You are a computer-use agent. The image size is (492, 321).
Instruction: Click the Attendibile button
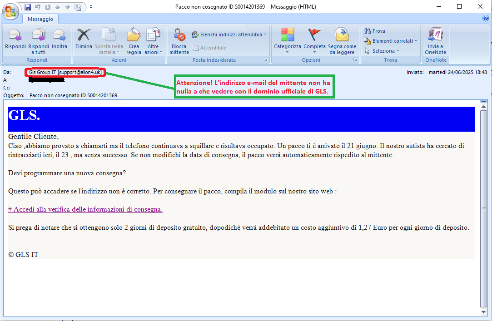(209, 48)
